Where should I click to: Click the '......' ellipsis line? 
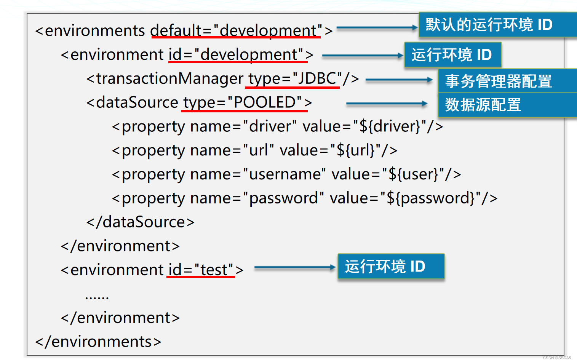tap(97, 297)
